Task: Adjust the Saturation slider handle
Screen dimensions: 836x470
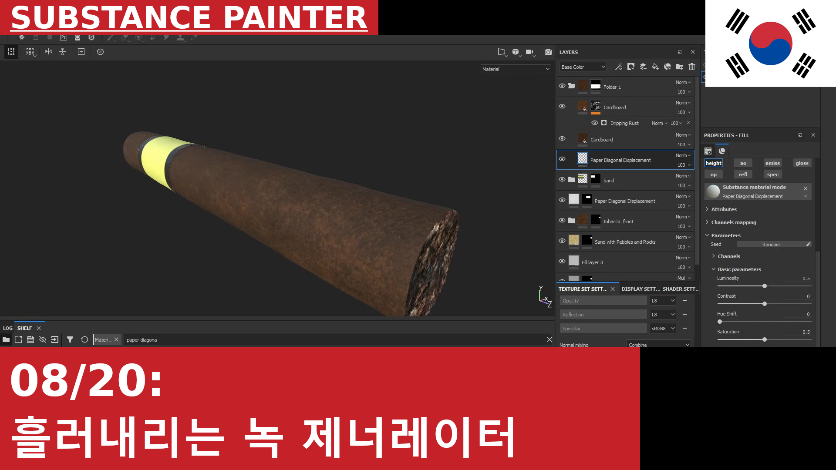Action: click(x=765, y=339)
